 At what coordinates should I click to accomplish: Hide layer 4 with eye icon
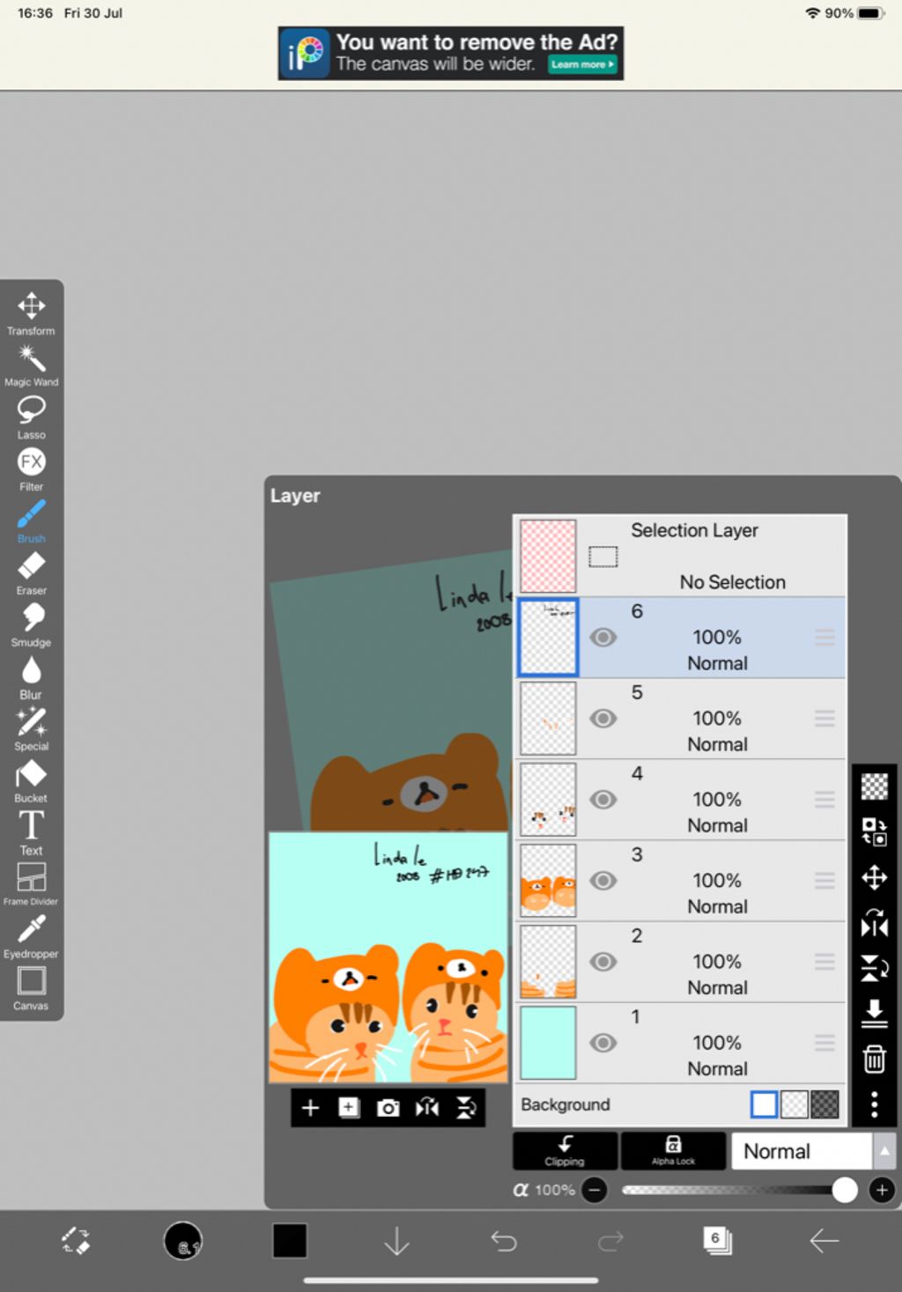click(603, 799)
